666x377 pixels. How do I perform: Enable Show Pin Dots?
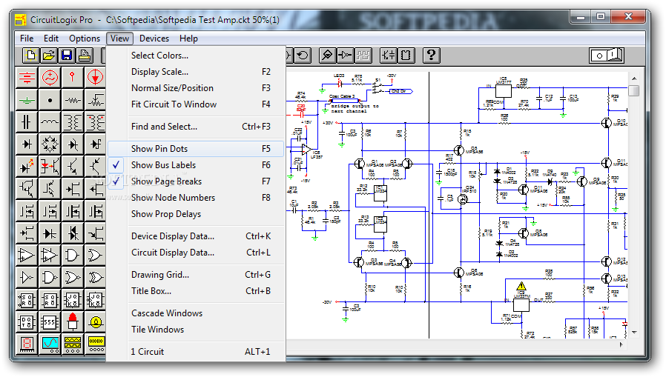click(195, 149)
